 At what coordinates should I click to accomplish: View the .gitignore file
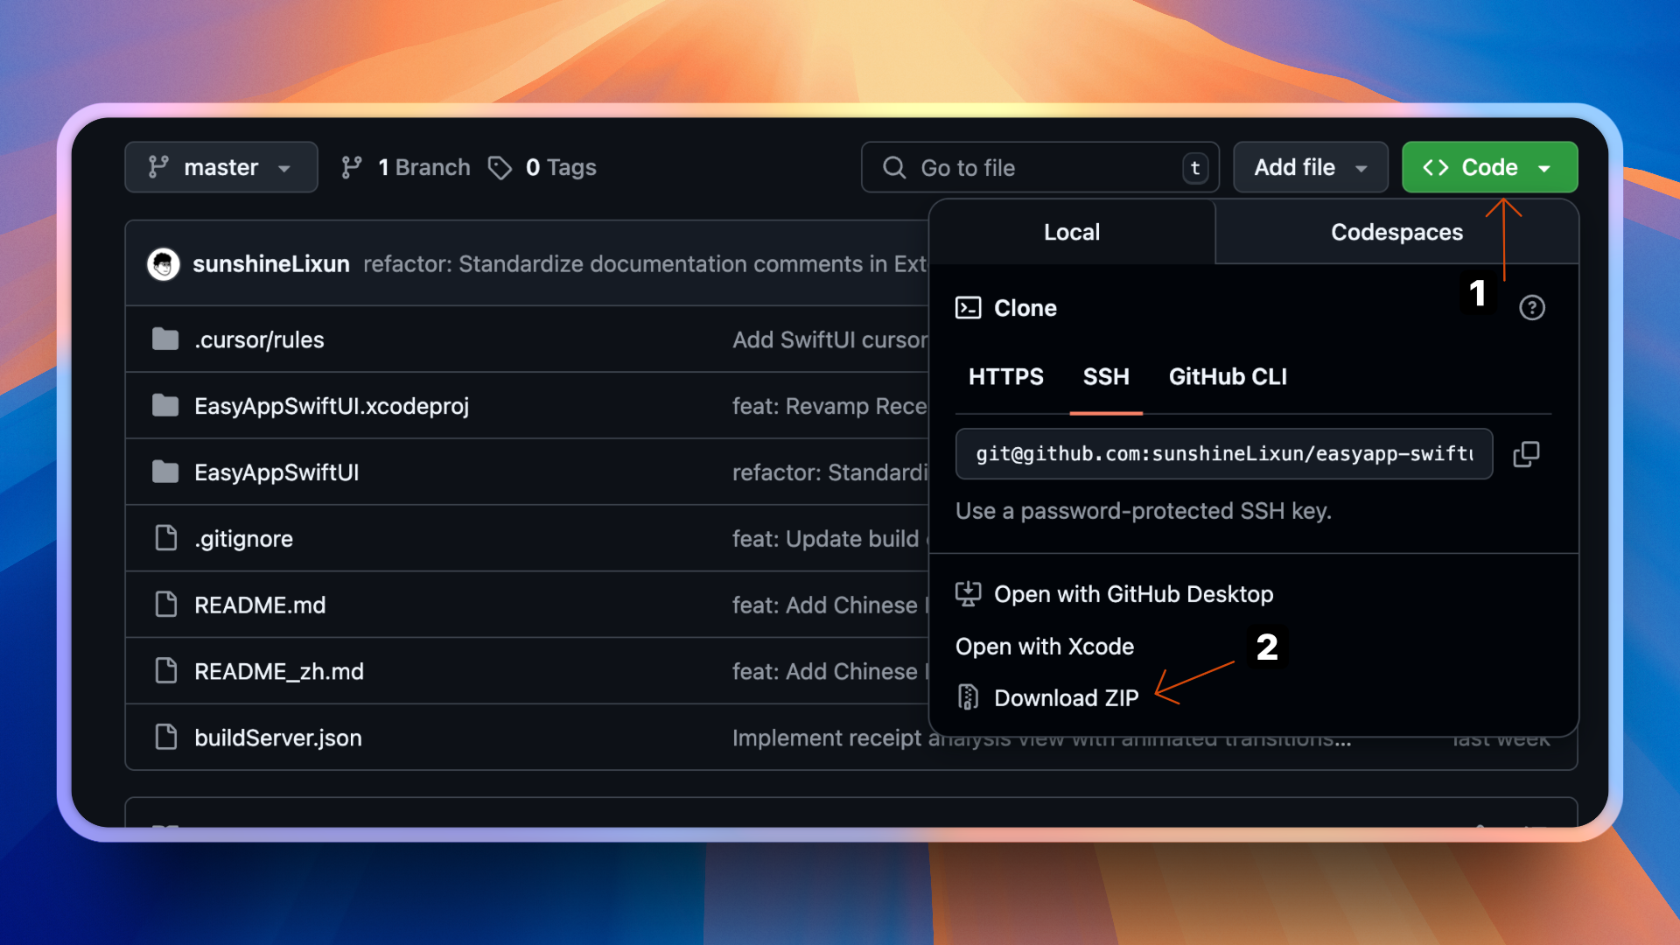(243, 538)
